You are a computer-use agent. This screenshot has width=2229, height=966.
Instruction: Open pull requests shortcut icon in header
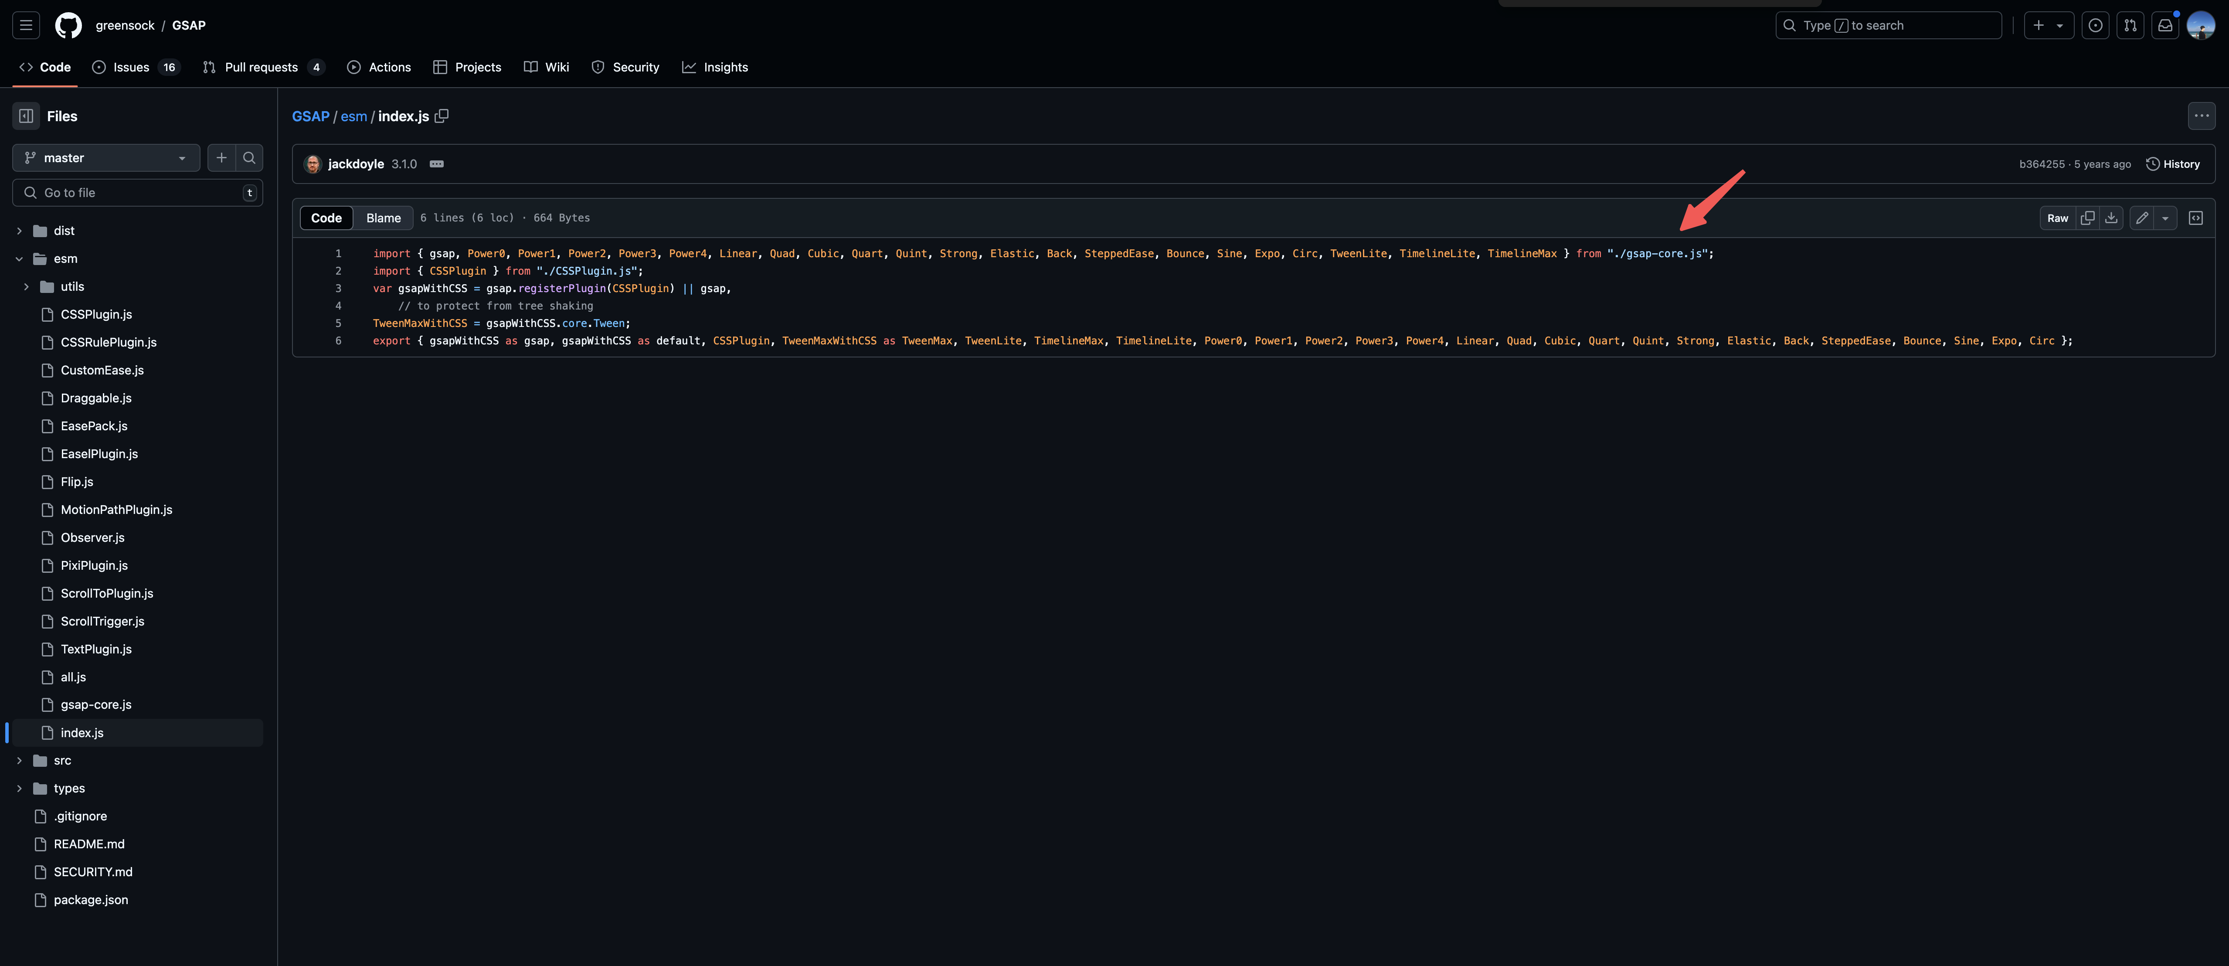pos(2130,25)
